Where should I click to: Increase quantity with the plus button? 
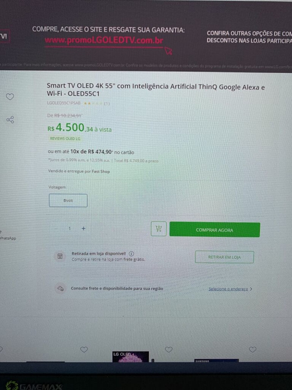84,229
